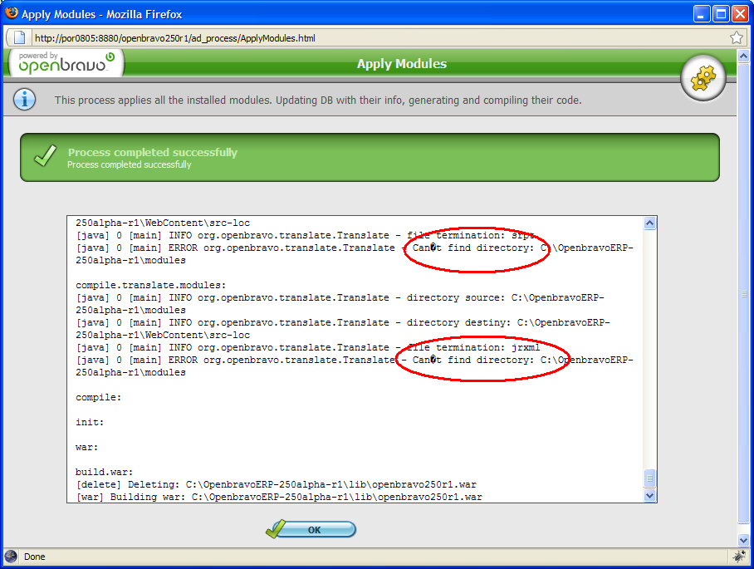Click the 'war:' log line
Screen dimensions: 754x569
pyautogui.click(x=86, y=448)
